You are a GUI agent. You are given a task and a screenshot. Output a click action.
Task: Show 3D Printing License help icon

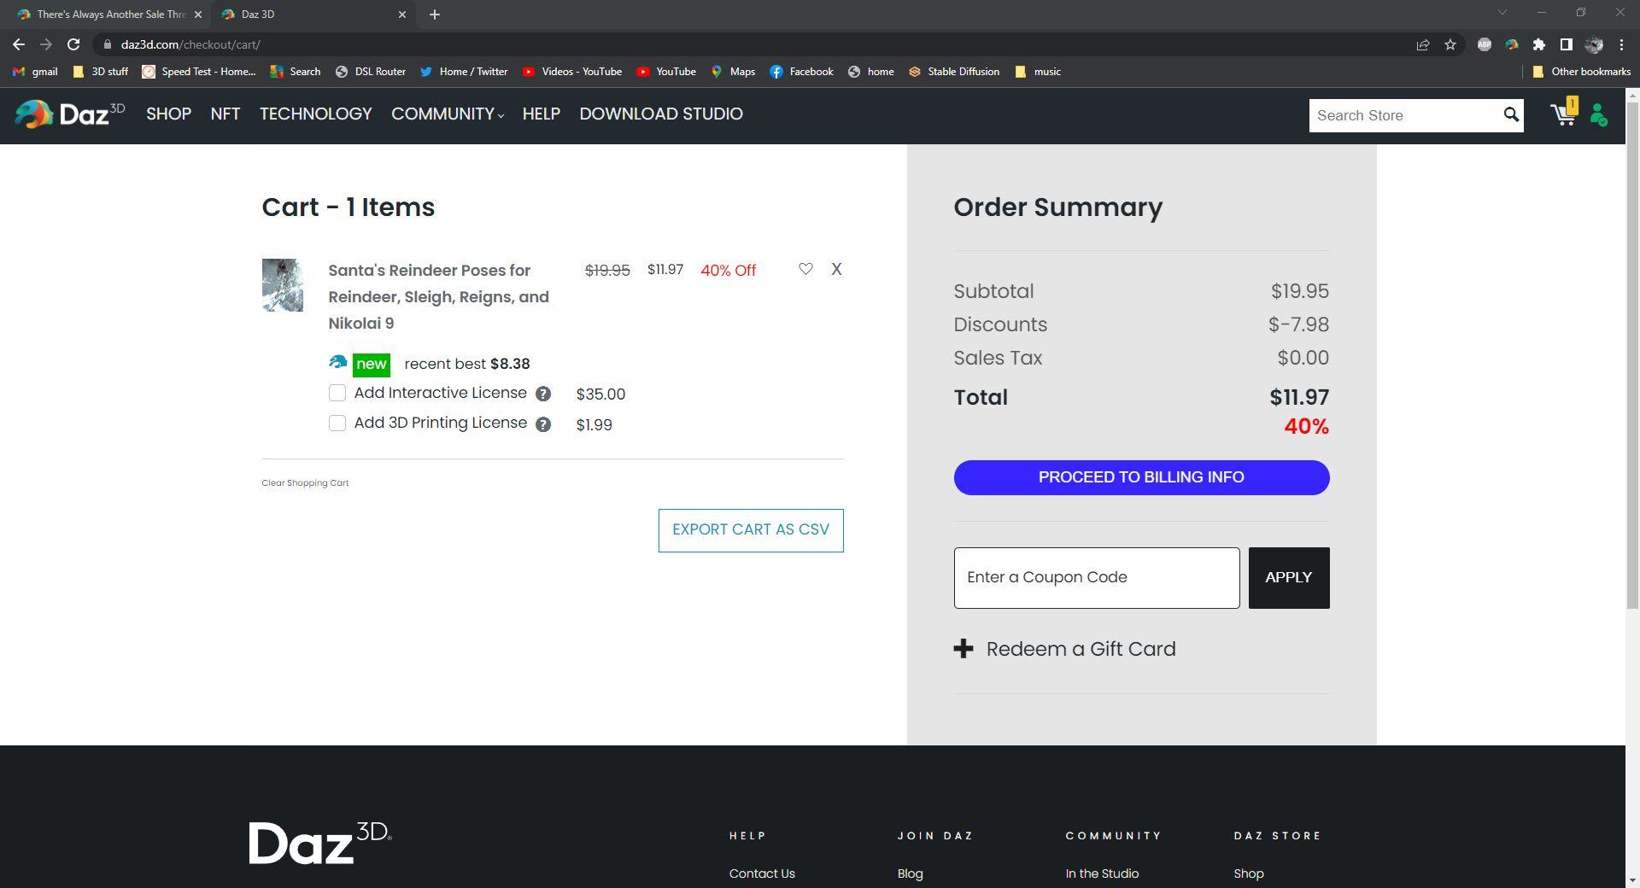coord(543,424)
